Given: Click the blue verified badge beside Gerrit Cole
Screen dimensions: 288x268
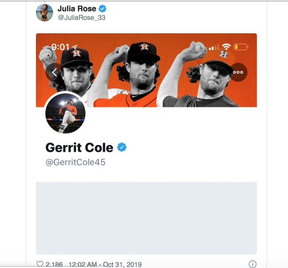Looking at the screenshot, I should (122, 147).
